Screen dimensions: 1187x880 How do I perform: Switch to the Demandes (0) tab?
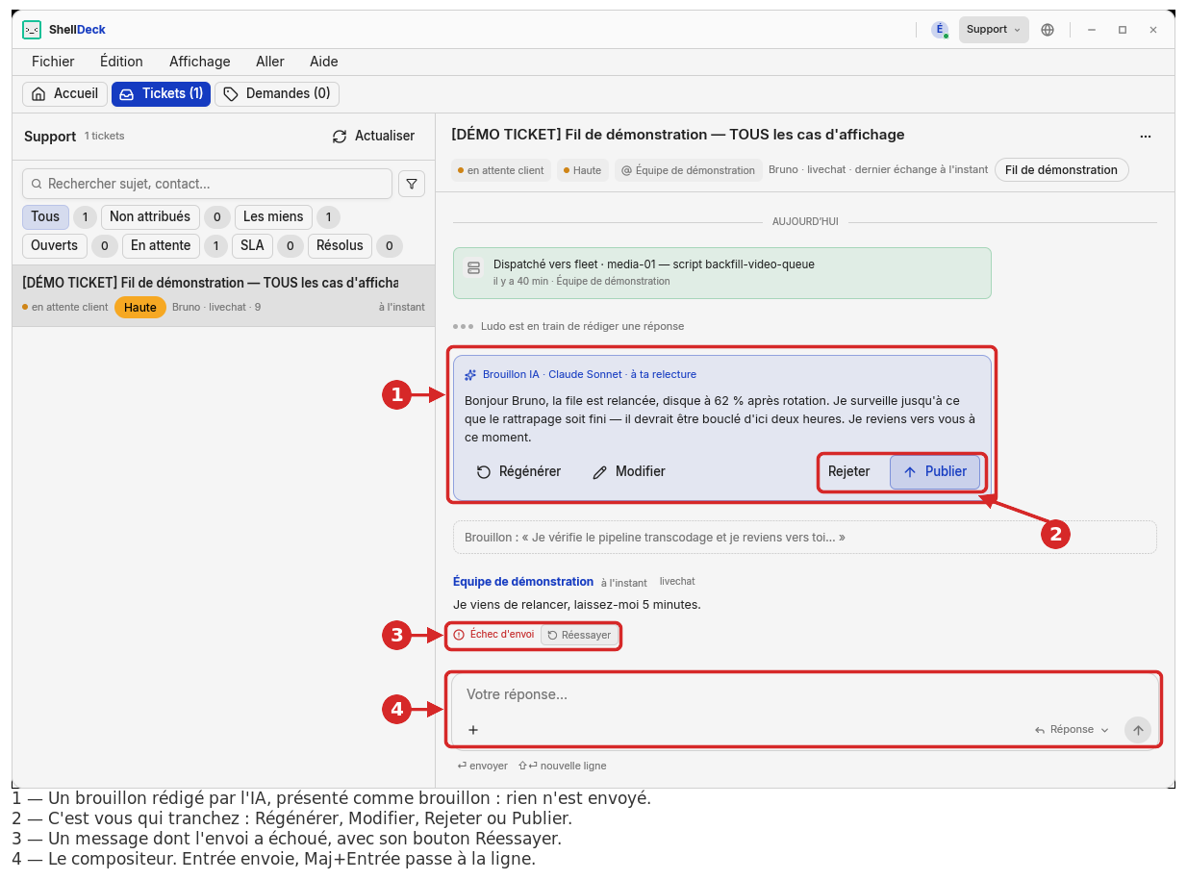click(x=277, y=94)
